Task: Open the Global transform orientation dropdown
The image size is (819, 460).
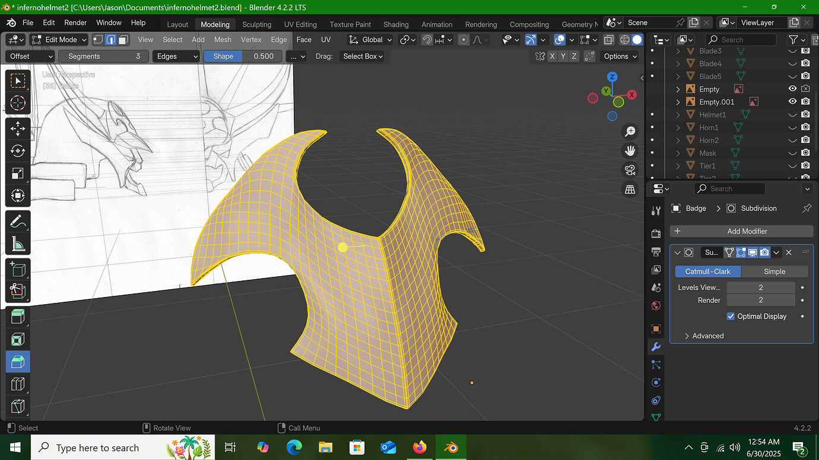Action: pyautogui.click(x=371, y=40)
